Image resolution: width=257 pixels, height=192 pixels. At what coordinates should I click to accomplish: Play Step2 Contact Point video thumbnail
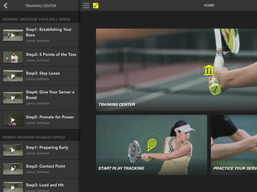(x=13, y=169)
